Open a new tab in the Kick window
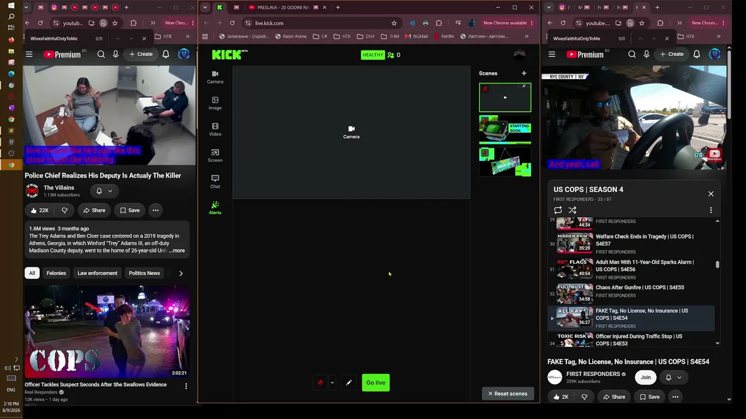746x419 pixels. click(x=338, y=8)
